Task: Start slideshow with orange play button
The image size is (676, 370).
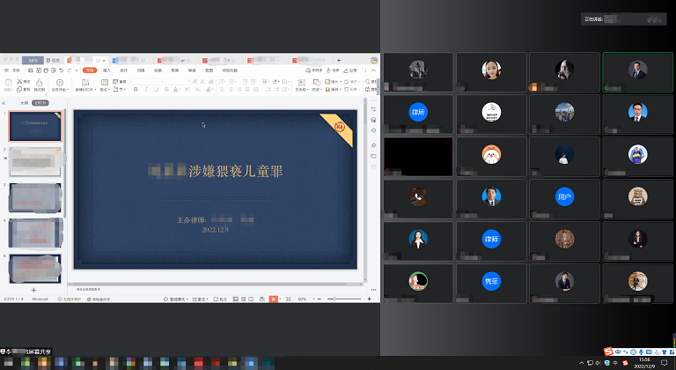Action: tap(273, 300)
